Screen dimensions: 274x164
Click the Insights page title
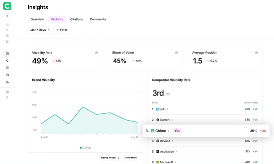point(38,7)
